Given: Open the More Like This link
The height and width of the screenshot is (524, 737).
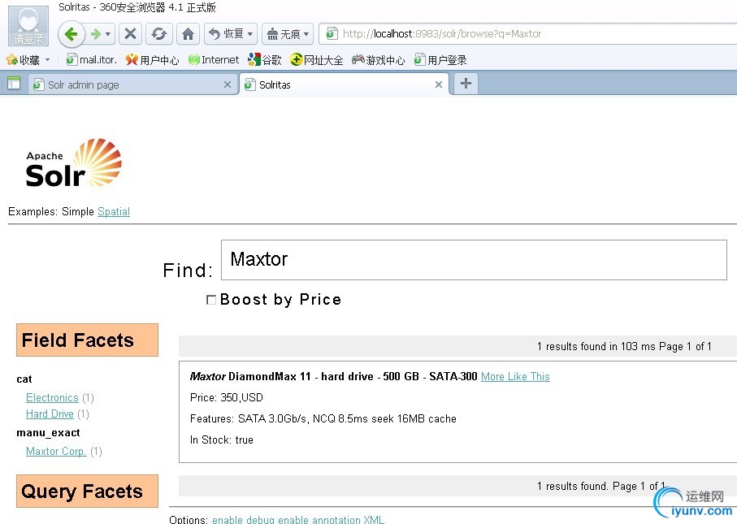Looking at the screenshot, I should pos(515,376).
